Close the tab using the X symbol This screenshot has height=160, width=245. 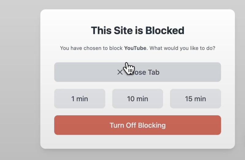click(120, 72)
